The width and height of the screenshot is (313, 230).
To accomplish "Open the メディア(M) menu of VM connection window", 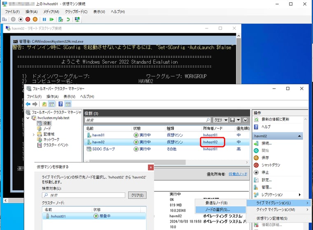I will (51, 12).
